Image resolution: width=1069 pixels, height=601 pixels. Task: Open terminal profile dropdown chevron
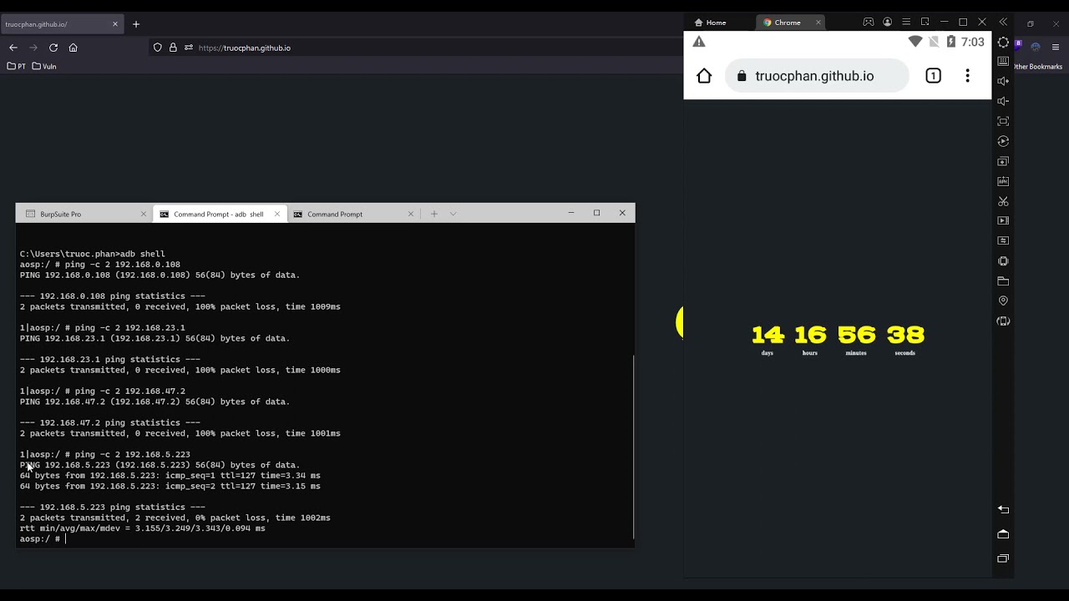(453, 214)
